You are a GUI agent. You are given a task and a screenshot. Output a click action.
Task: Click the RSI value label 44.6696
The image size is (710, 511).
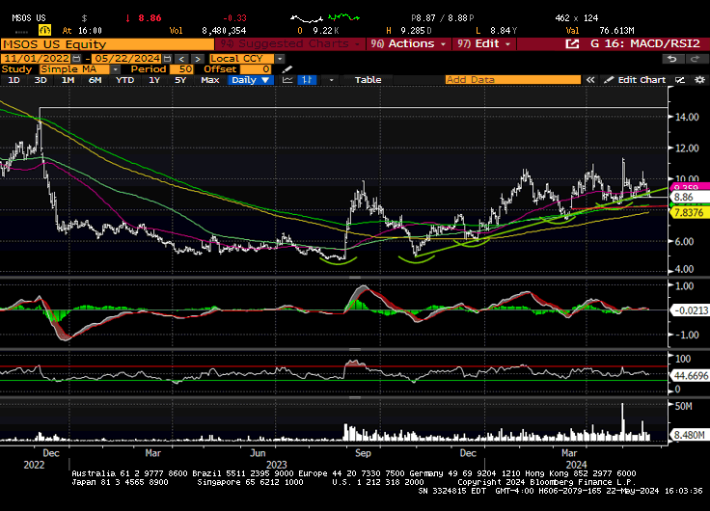pos(690,376)
